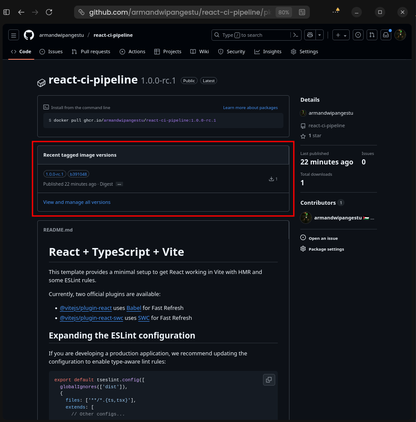Copy the tseslint code block snippet
The height and width of the screenshot is (422, 416).
point(269,380)
